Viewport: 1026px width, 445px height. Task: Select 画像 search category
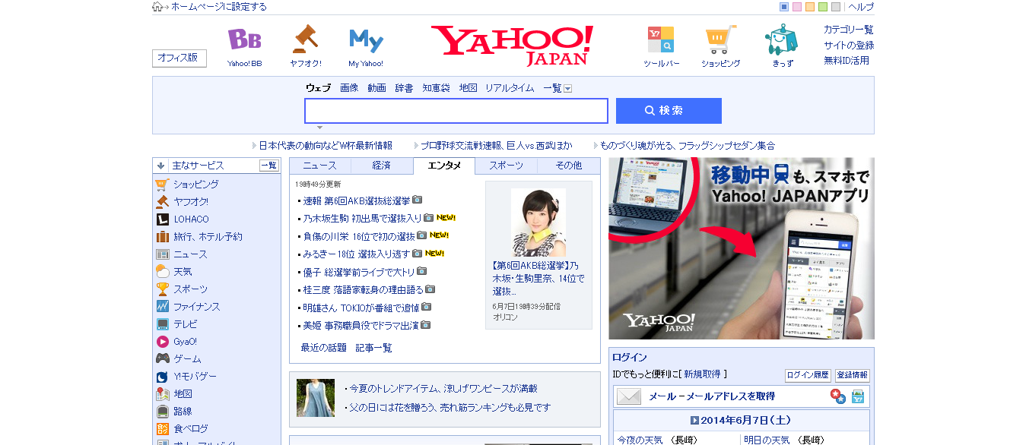pyautogui.click(x=349, y=88)
